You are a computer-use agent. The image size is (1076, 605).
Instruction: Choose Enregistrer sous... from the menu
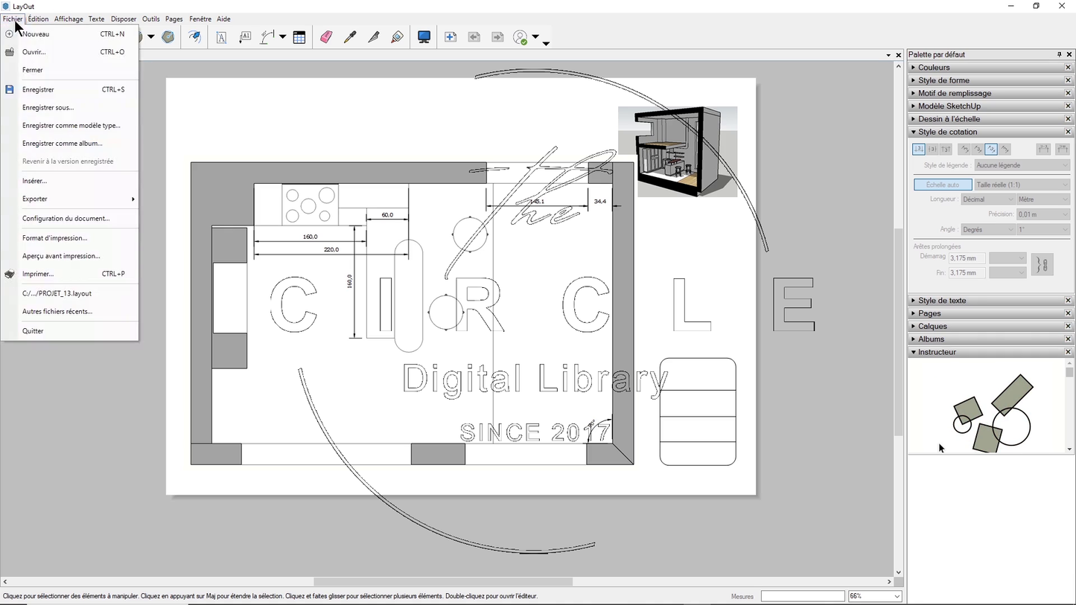click(x=48, y=107)
